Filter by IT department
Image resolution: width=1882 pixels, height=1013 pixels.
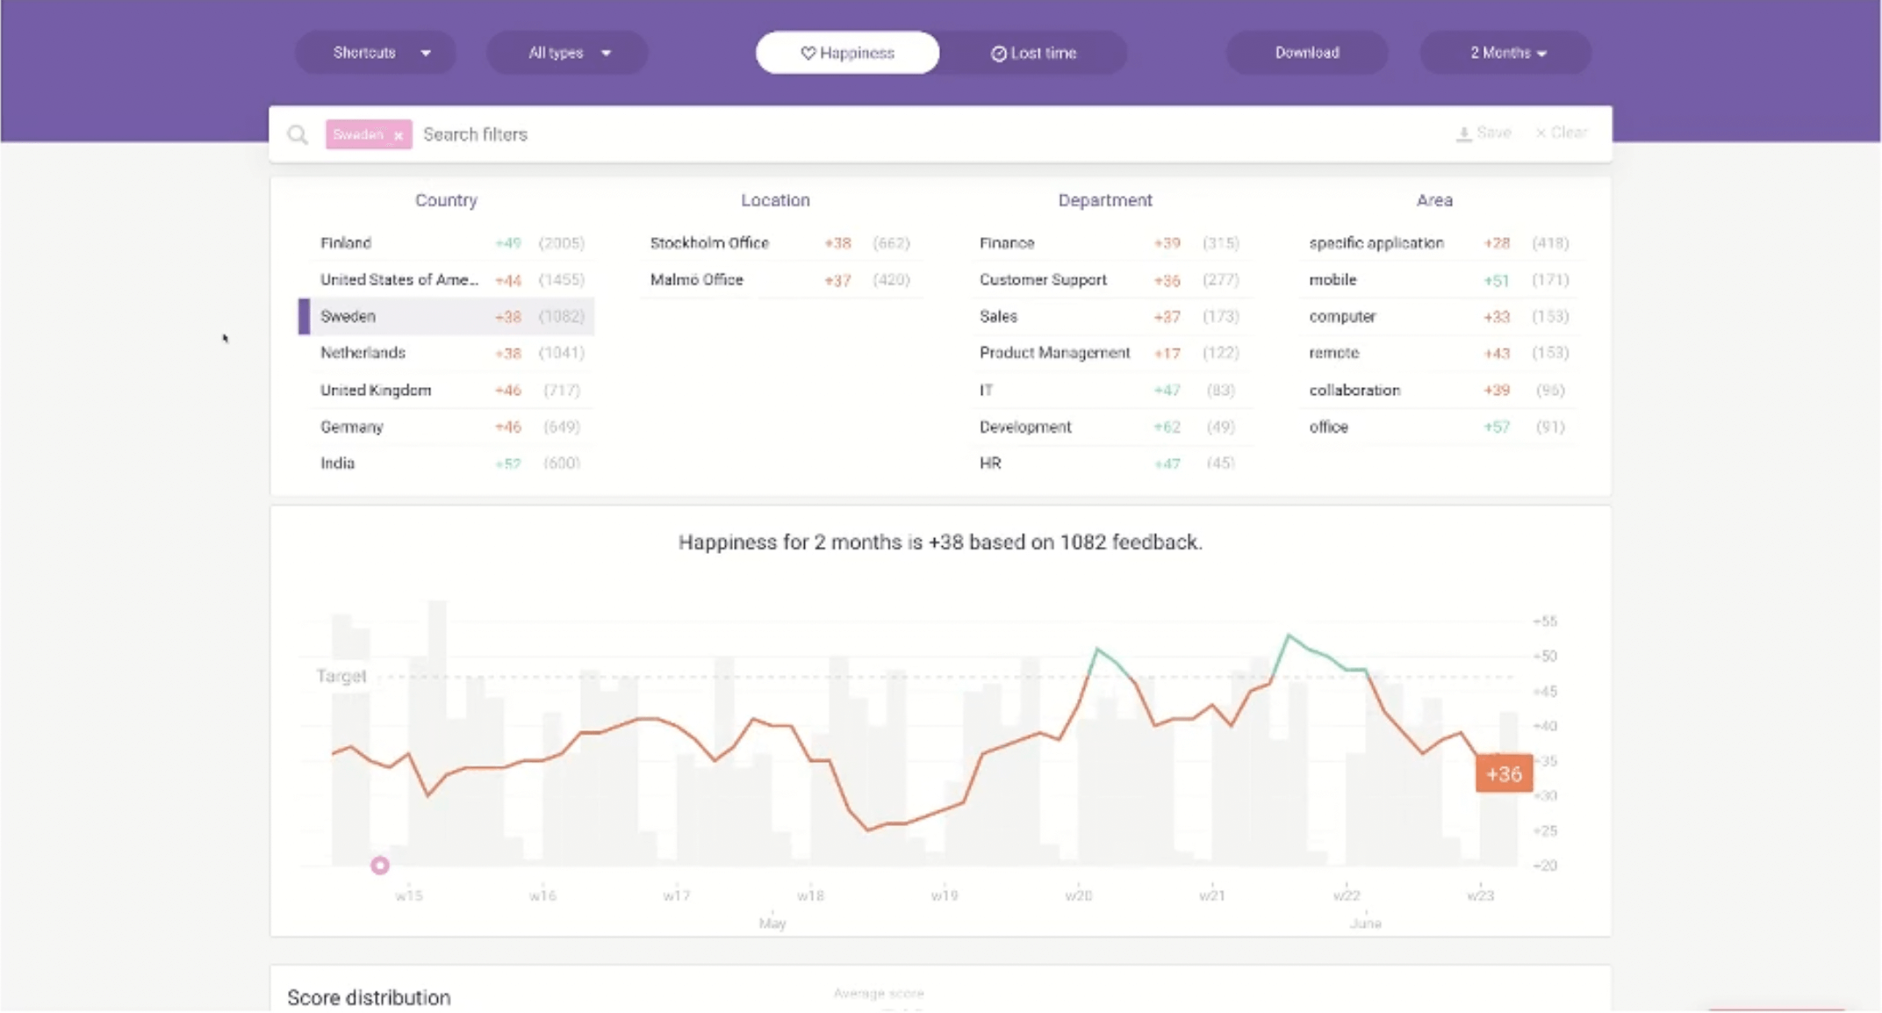[1110, 390]
